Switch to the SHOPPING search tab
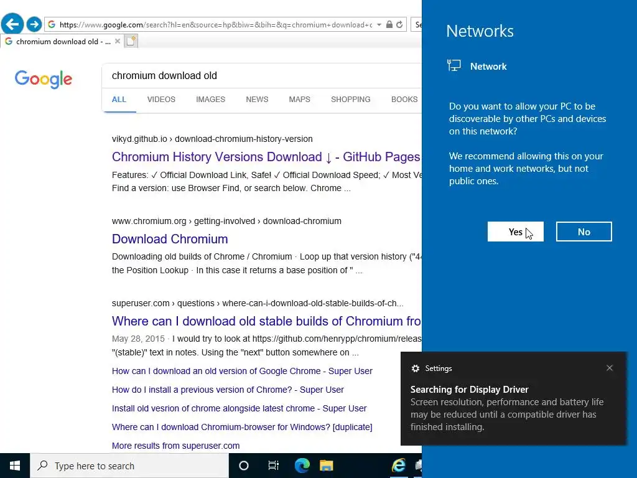The height and width of the screenshot is (478, 637). tap(351, 100)
